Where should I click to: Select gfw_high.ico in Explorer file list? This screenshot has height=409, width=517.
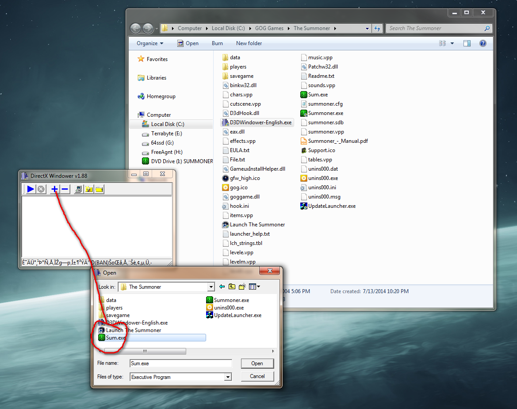pyautogui.click(x=241, y=178)
